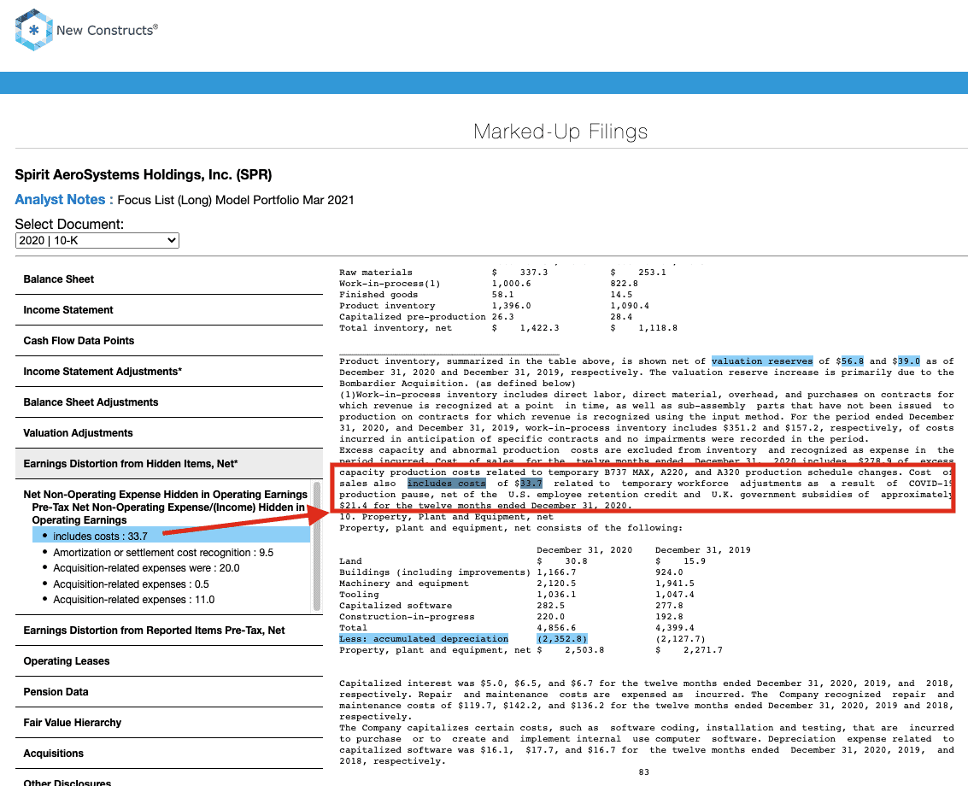Screen dimensions: 968x786
Task: Select 'Amortization or settlement cost recognition : 9.5'
Action: 163,553
